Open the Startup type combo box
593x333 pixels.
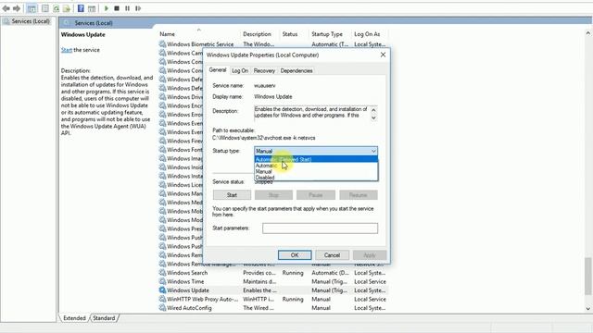(x=316, y=151)
